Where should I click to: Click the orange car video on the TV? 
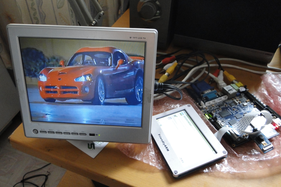pyautogui.click(x=82, y=81)
